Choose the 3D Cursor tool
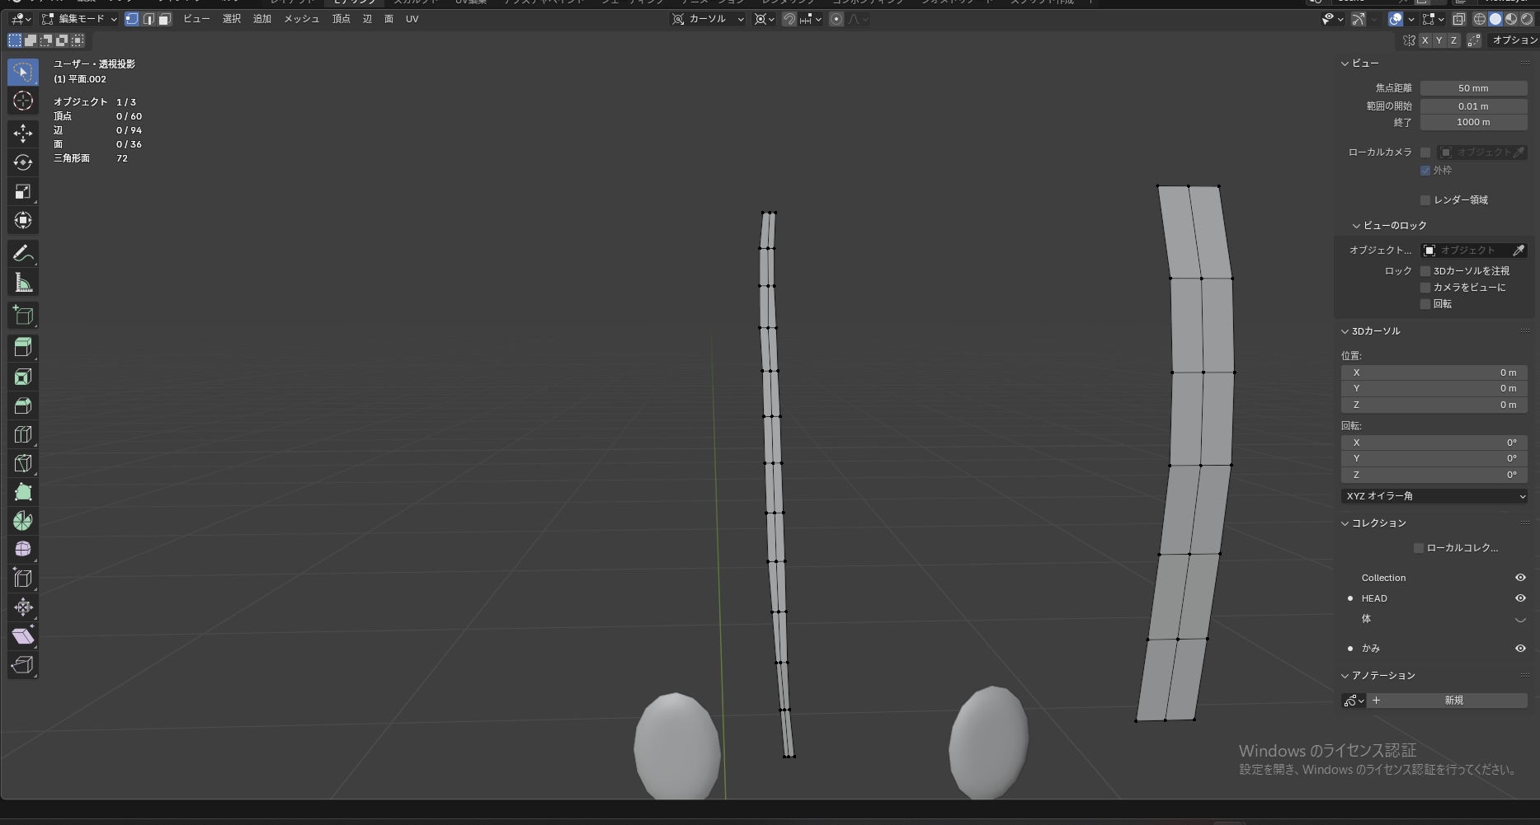The image size is (1540, 825). click(23, 101)
